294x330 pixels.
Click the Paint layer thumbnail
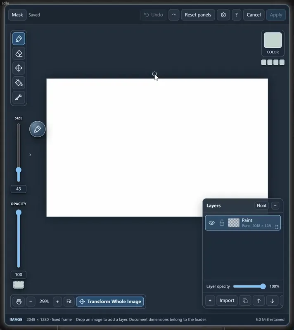pyautogui.click(x=234, y=223)
